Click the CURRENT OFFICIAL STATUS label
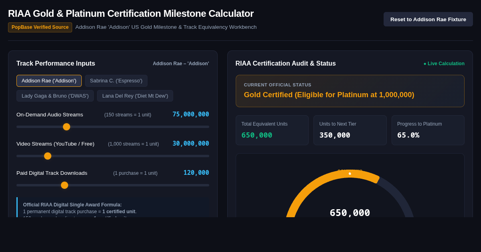Viewport: 481px width, 252px height. tap(278, 85)
